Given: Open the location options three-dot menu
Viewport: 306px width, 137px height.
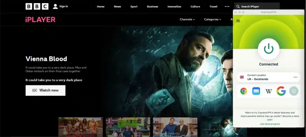Looking at the screenshot, I should 295,77.
